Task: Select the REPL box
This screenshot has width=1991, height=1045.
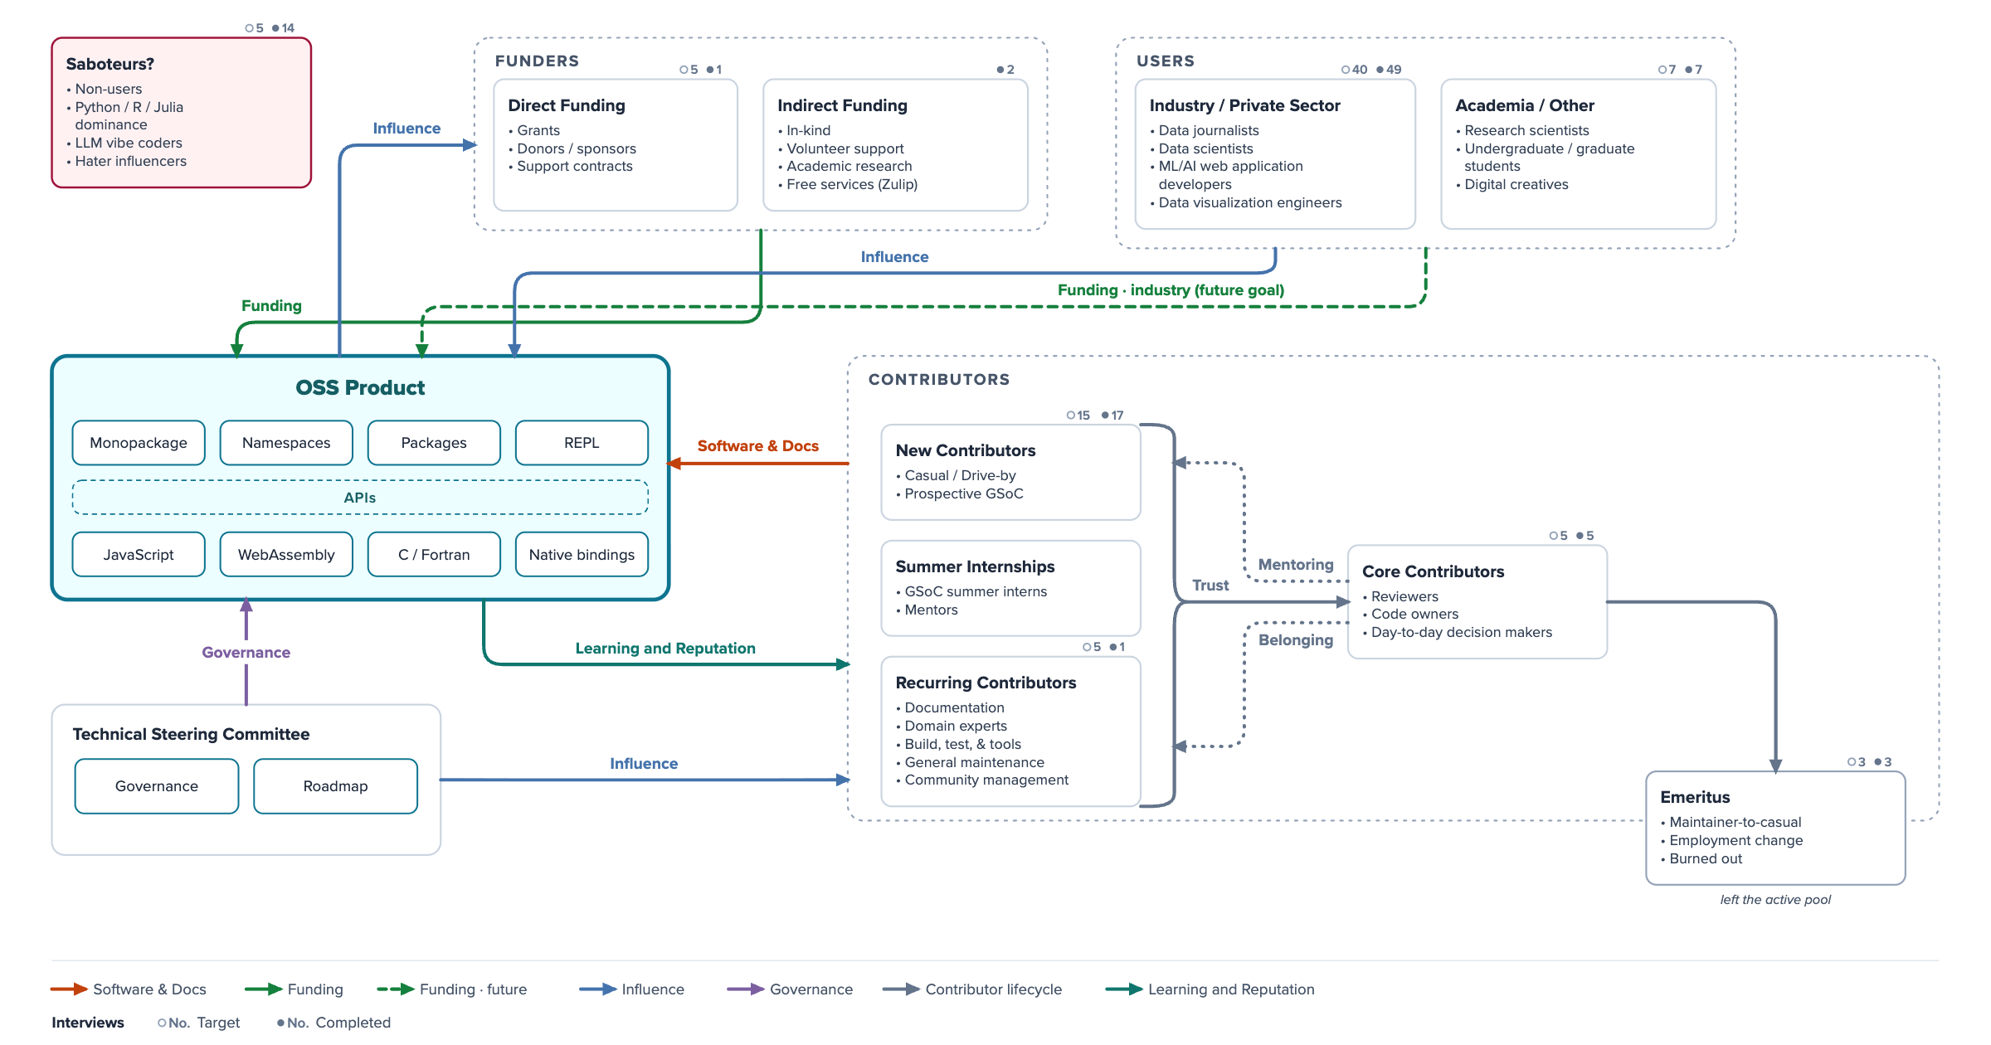Action: point(582,443)
